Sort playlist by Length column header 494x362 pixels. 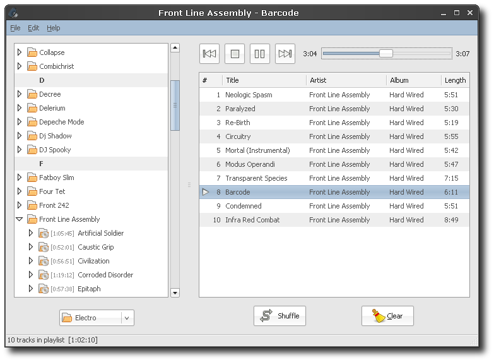click(456, 80)
